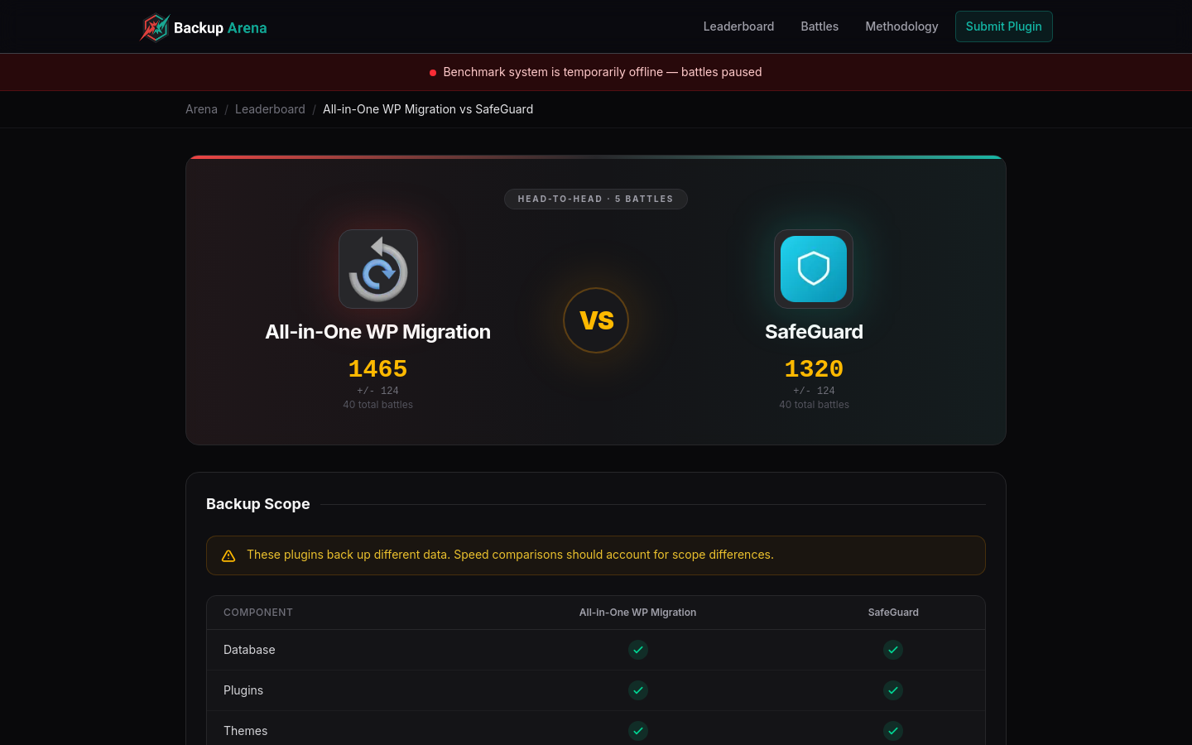The image size is (1192, 745).
Task: Click the All-in-One WP Migration heading
Action: click(x=378, y=332)
